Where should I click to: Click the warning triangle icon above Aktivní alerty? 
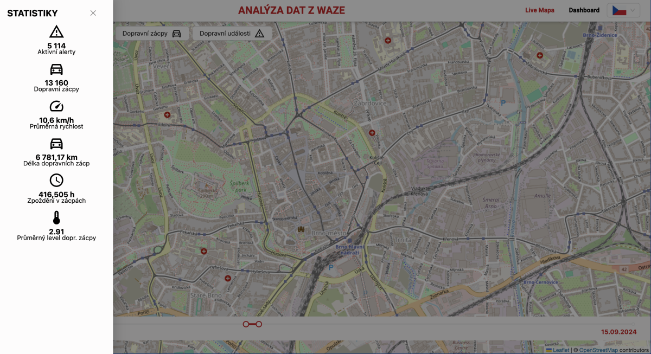[56, 32]
